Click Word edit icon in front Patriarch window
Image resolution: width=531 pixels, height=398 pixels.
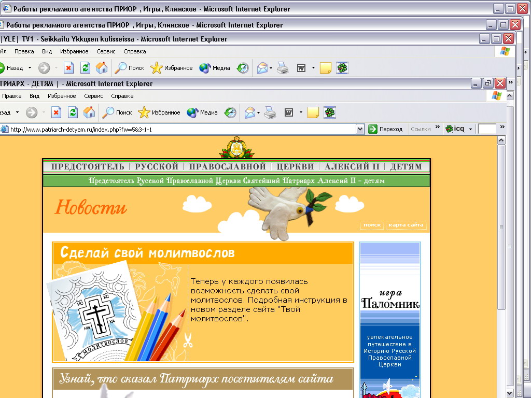288,112
